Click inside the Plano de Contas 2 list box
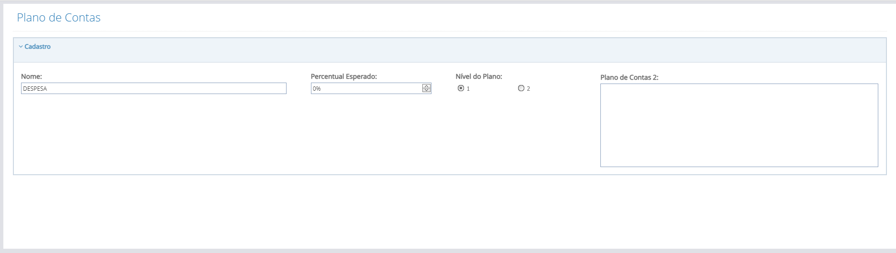Screen dimensions: 896x253 (x=739, y=125)
